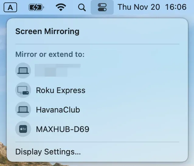Select the blurred-name laptop device icon
Screen dimensions: 194x166
tap(23, 71)
